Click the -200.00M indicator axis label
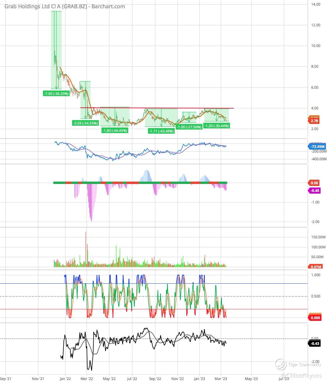 point(318,151)
